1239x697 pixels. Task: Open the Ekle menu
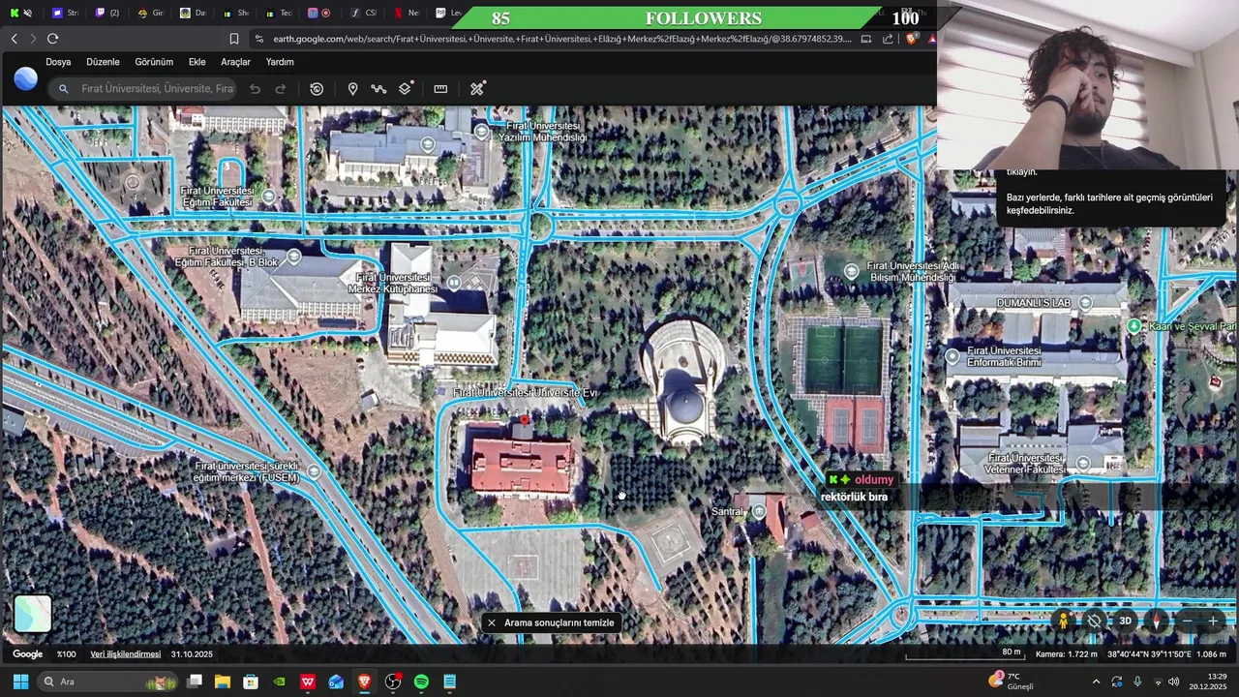point(196,62)
